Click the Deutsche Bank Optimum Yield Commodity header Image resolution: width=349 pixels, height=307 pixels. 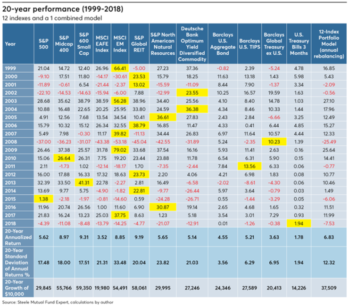(192, 44)
